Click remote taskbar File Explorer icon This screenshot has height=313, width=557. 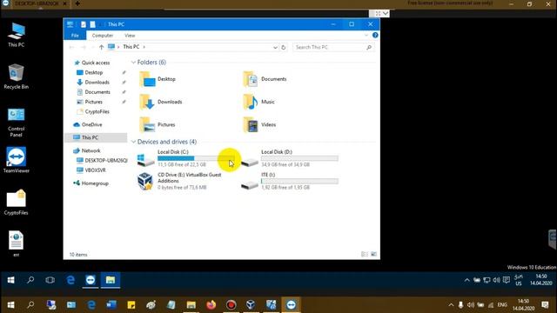111,280
